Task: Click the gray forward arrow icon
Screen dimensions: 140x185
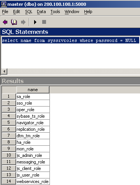Action: pos(23,22)
